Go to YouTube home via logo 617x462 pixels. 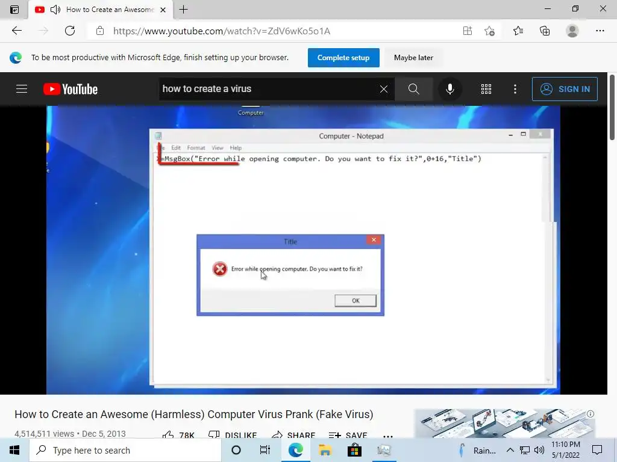click(70, 89)
